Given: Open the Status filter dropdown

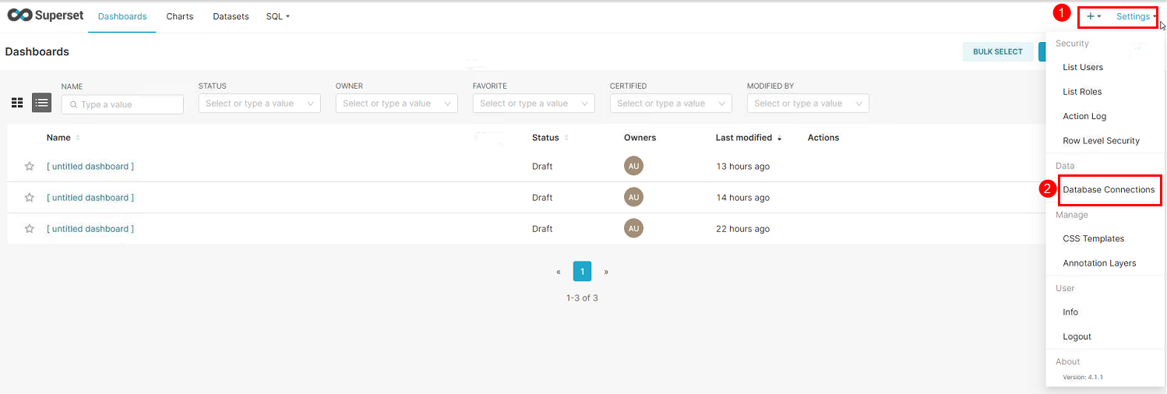Looking at the screenshot, I should pyautogui.click(x=259, y=104).
